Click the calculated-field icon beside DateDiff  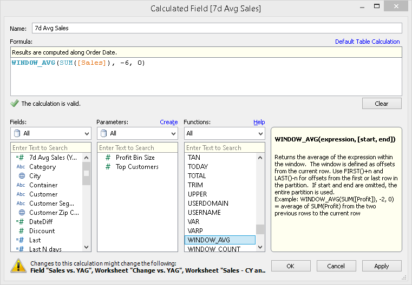(21, 222)
